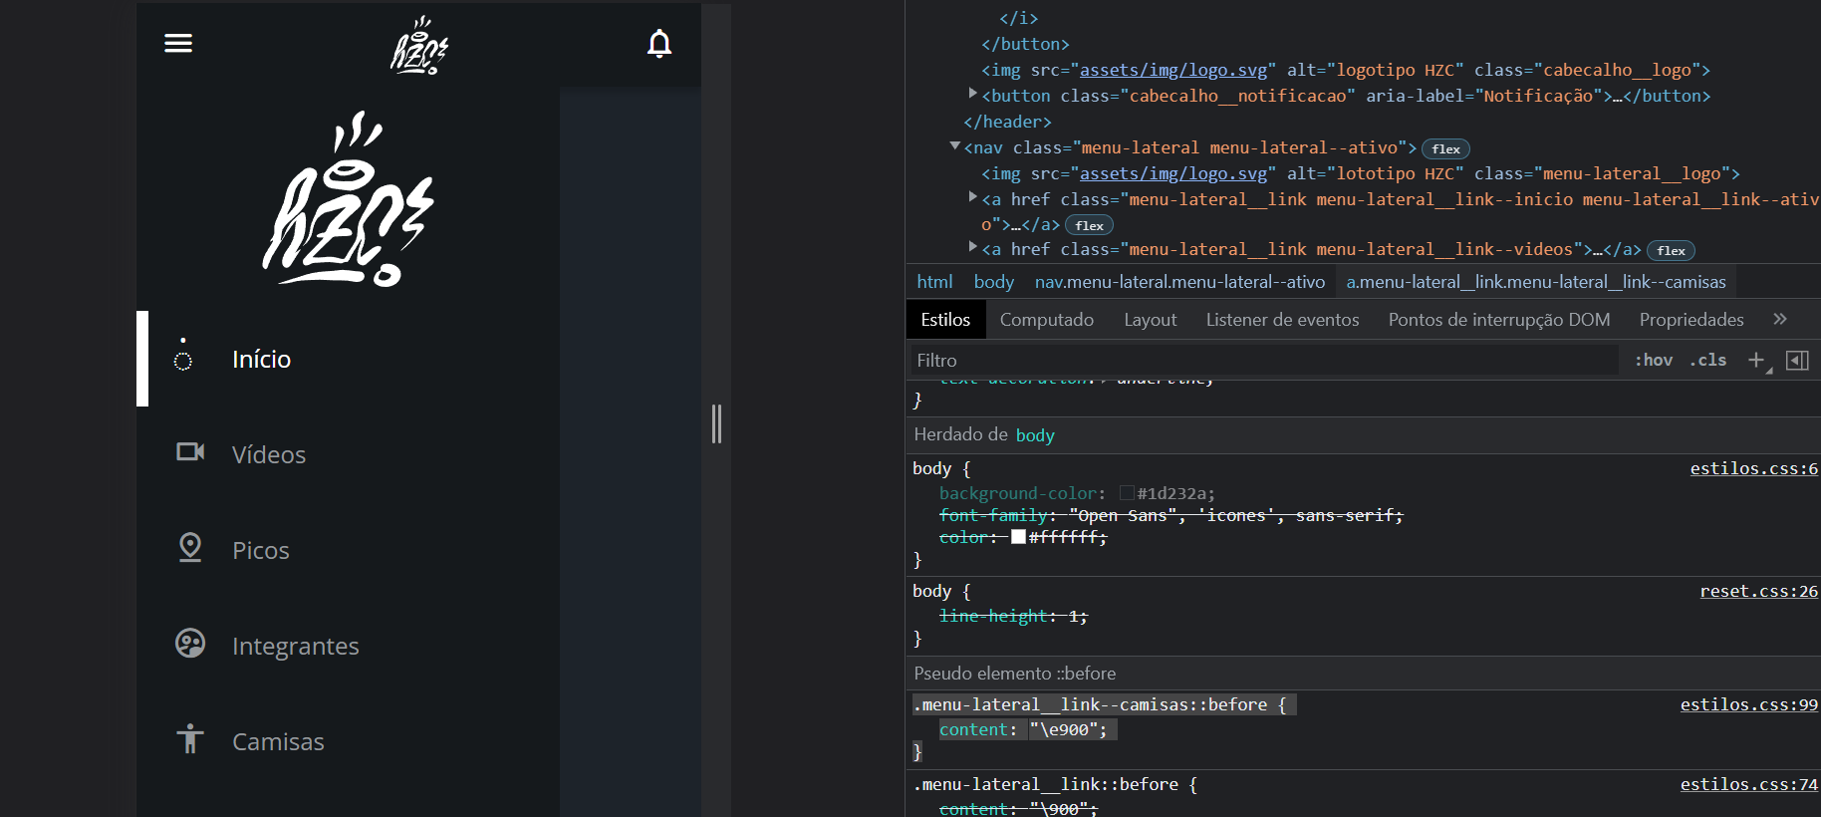The width and height of the screenshot is (1821, 817).
Task: Open the estilos.css:6 source link
Action: click(x=1754, y=468)
